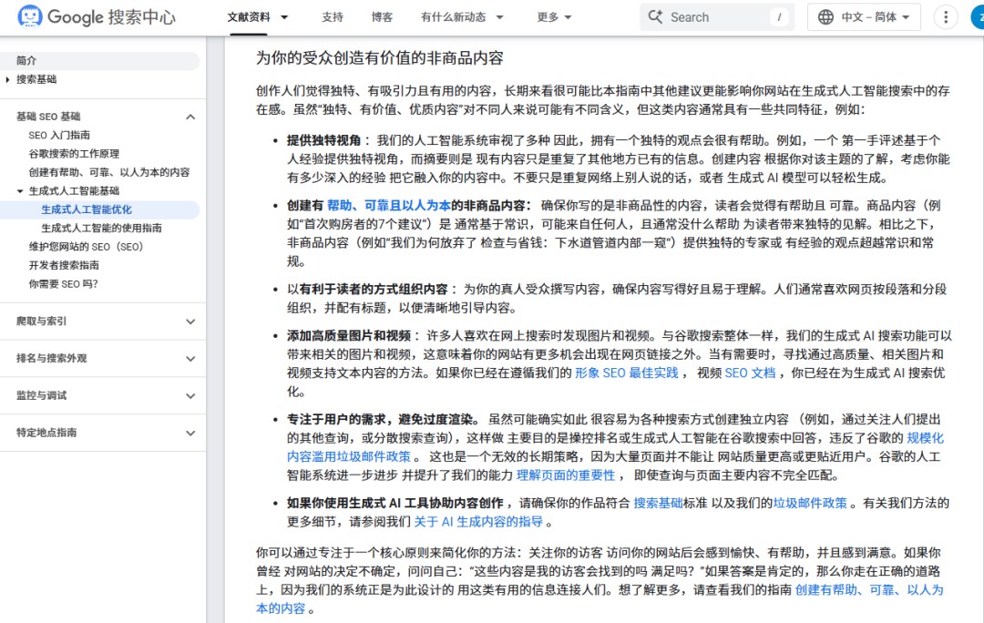Viewport: 984px width, 623px height.
Task: Follow the 帮助、可靠且以人为本 link
Action: click(389, 206)
